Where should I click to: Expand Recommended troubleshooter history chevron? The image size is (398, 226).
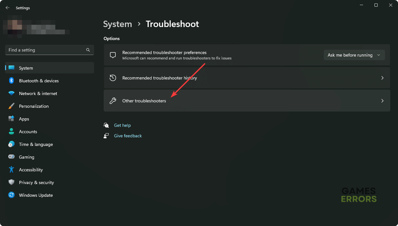click(382, 78)
